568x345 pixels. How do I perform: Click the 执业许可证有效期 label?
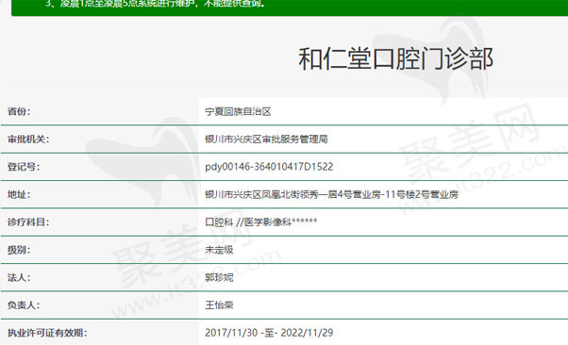point(47,333)
